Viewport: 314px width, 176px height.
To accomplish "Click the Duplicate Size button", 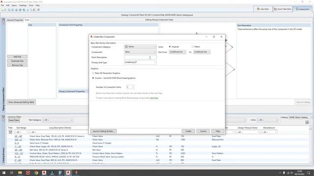I will click(17, 61).
